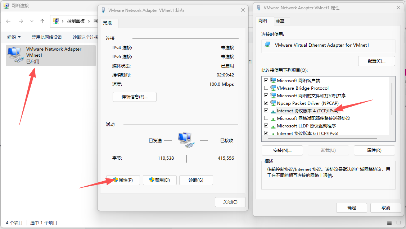Viewport: 406px width, 229px height.
Task: Toggle the Microsoft 网络客户端 checkbox
Action: pyautogui.click(x=266, y=80)
